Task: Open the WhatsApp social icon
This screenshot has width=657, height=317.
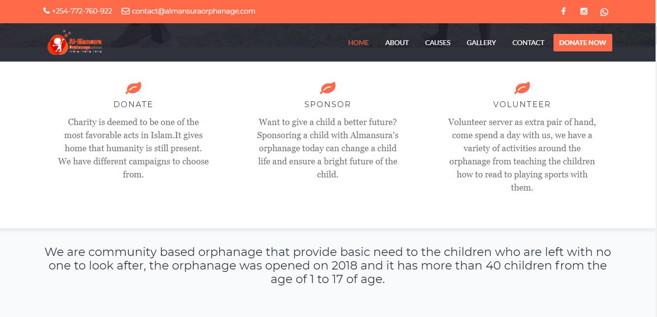Action: [604, 12]
